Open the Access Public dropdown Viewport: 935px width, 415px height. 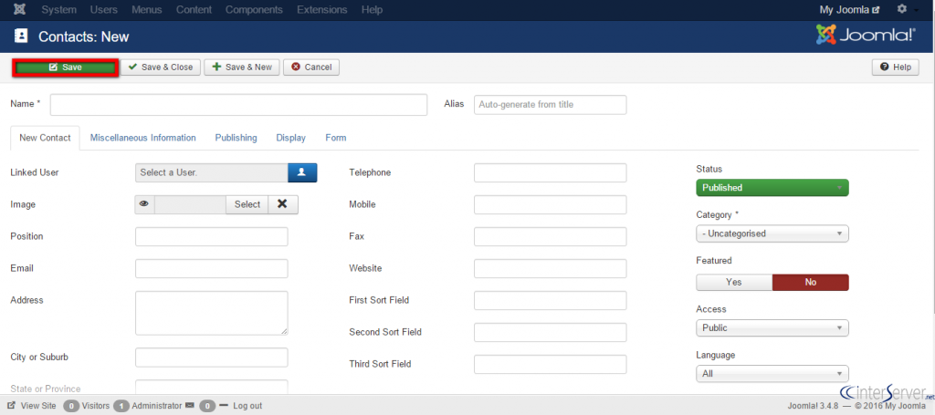pyautogui.click(x=772, y=327)
